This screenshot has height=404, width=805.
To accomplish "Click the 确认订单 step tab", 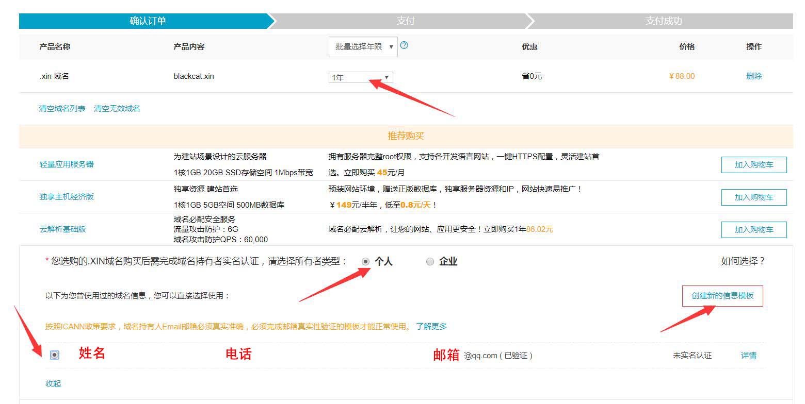I will coord(148,21).
